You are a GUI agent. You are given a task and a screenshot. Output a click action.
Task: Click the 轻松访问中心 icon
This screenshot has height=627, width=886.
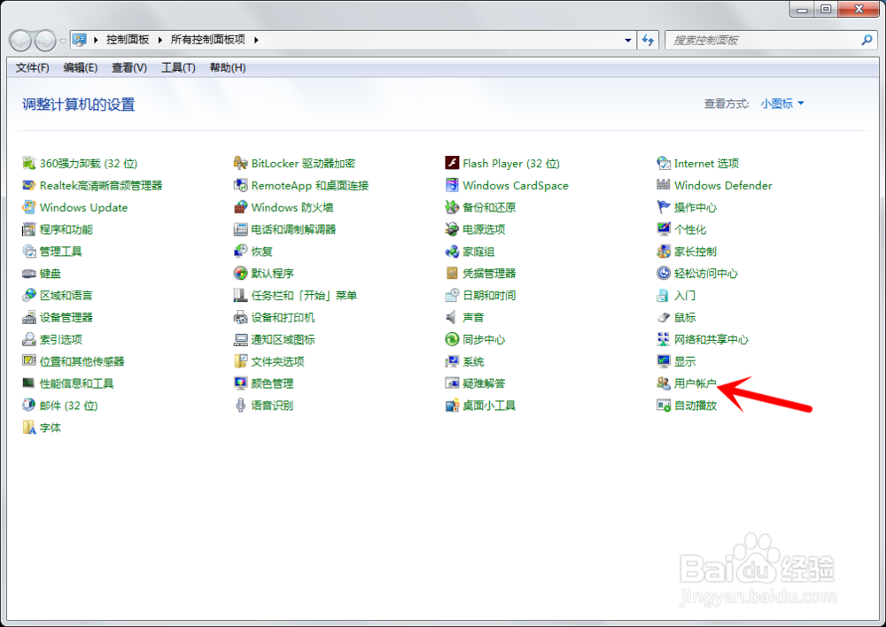tap(664, 274)
